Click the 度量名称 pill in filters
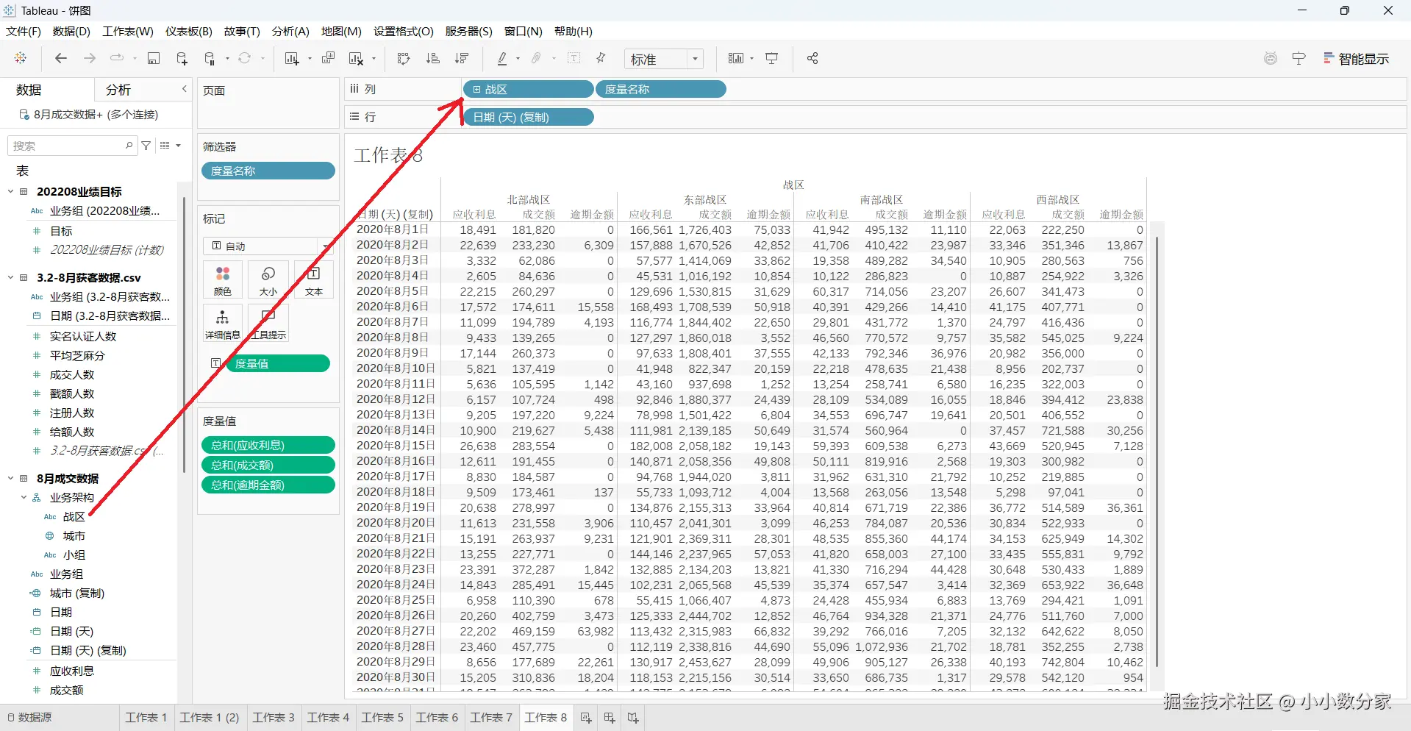The width and height of the screenshot is (1411, 731). tap(268, 171)
